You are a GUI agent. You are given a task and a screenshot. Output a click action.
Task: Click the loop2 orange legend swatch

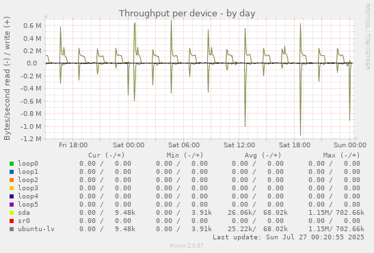point(12,180)
